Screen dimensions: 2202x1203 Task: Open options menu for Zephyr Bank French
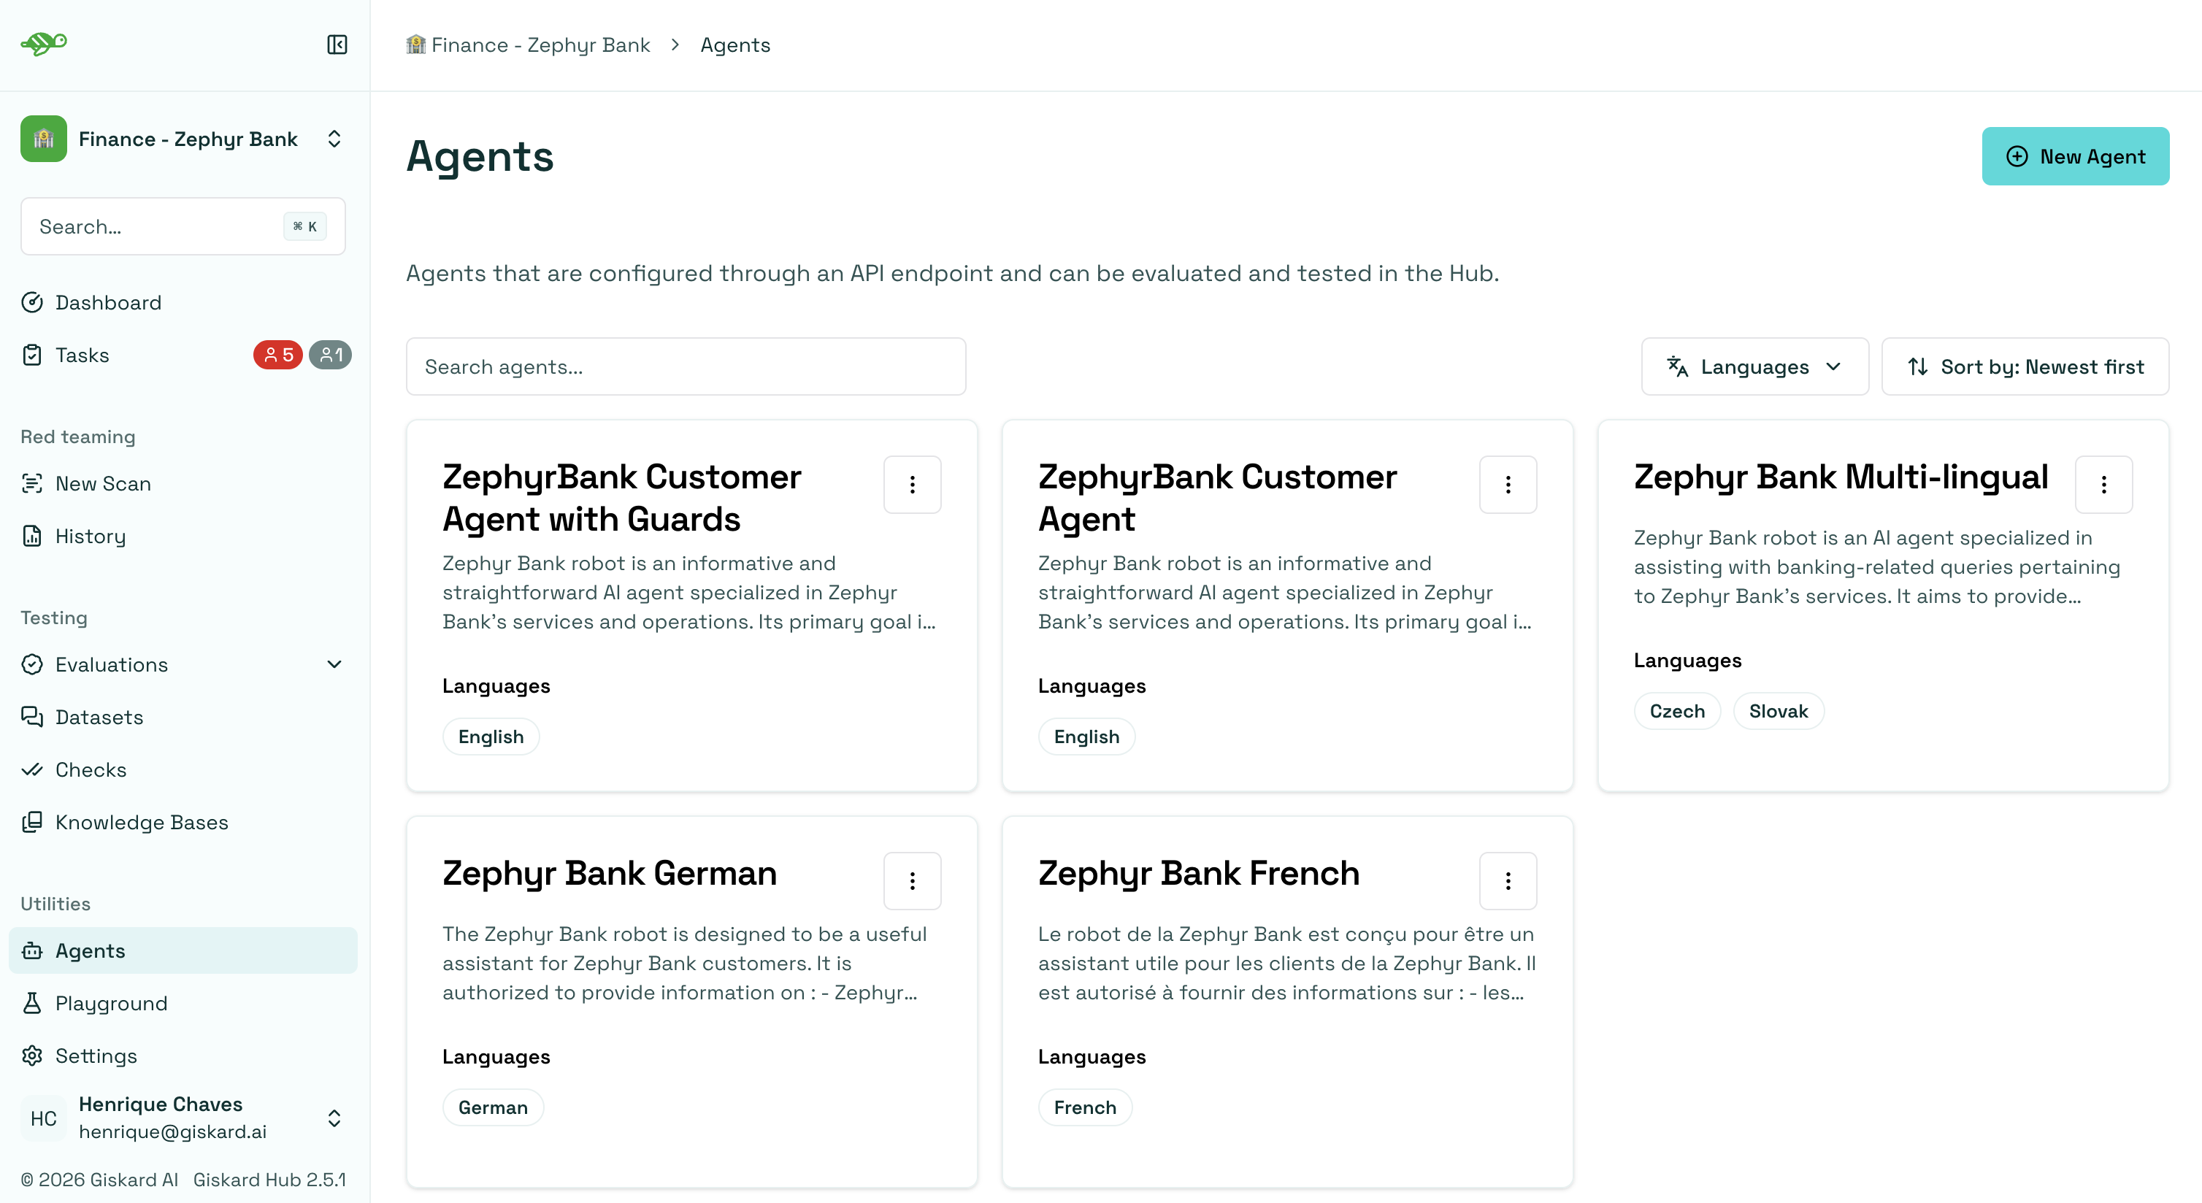click(x=1508, y=880)
